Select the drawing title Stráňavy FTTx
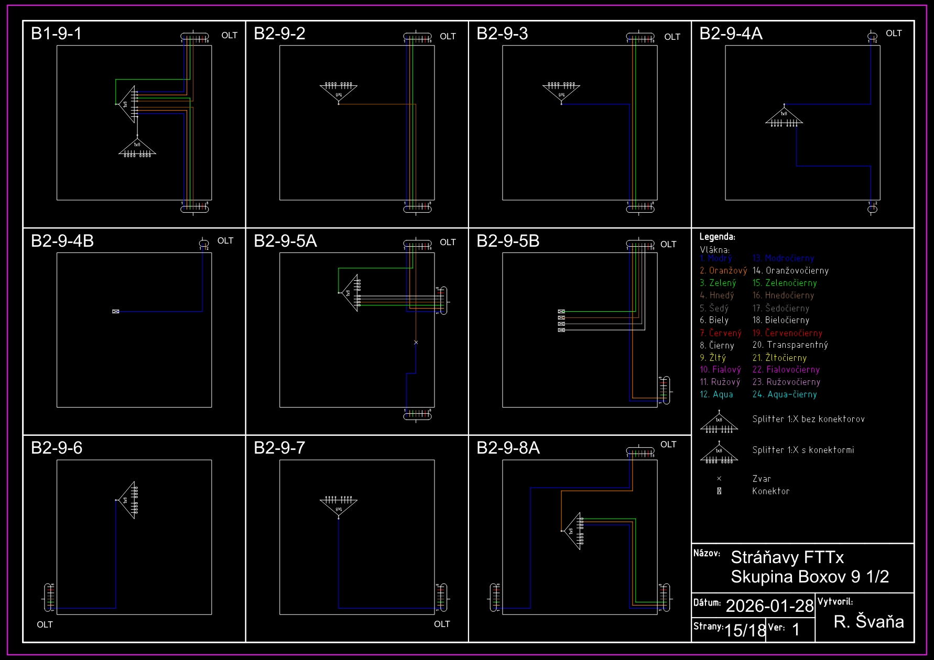The image size is (934, 660). [787, 557]
